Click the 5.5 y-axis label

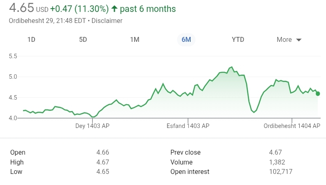pos(13,56)
